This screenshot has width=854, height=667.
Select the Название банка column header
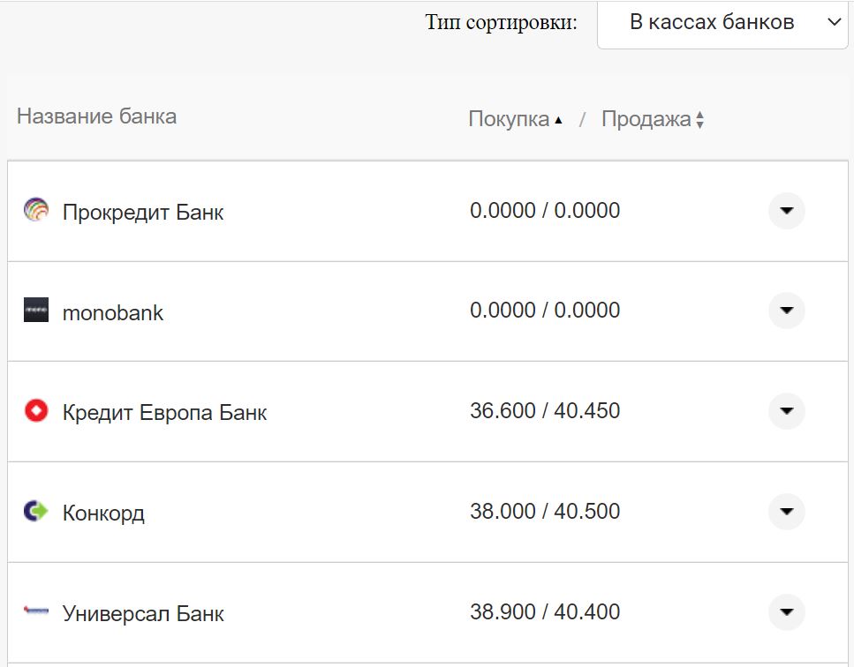tap(97, 116)
